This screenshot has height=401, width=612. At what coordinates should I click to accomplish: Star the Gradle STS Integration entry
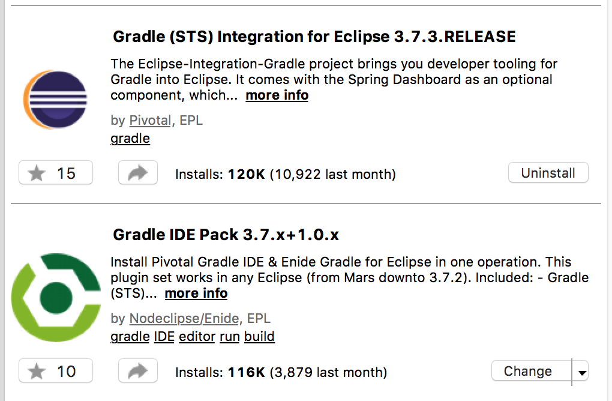[56, 172]
